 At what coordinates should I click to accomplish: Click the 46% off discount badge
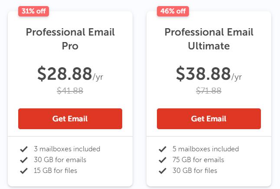(x=172, y=11)
